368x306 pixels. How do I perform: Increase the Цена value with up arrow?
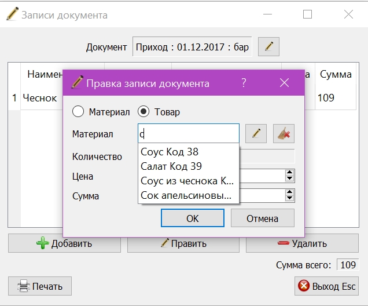point(290,173)
